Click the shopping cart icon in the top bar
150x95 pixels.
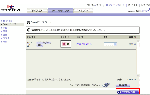[107, 5]
